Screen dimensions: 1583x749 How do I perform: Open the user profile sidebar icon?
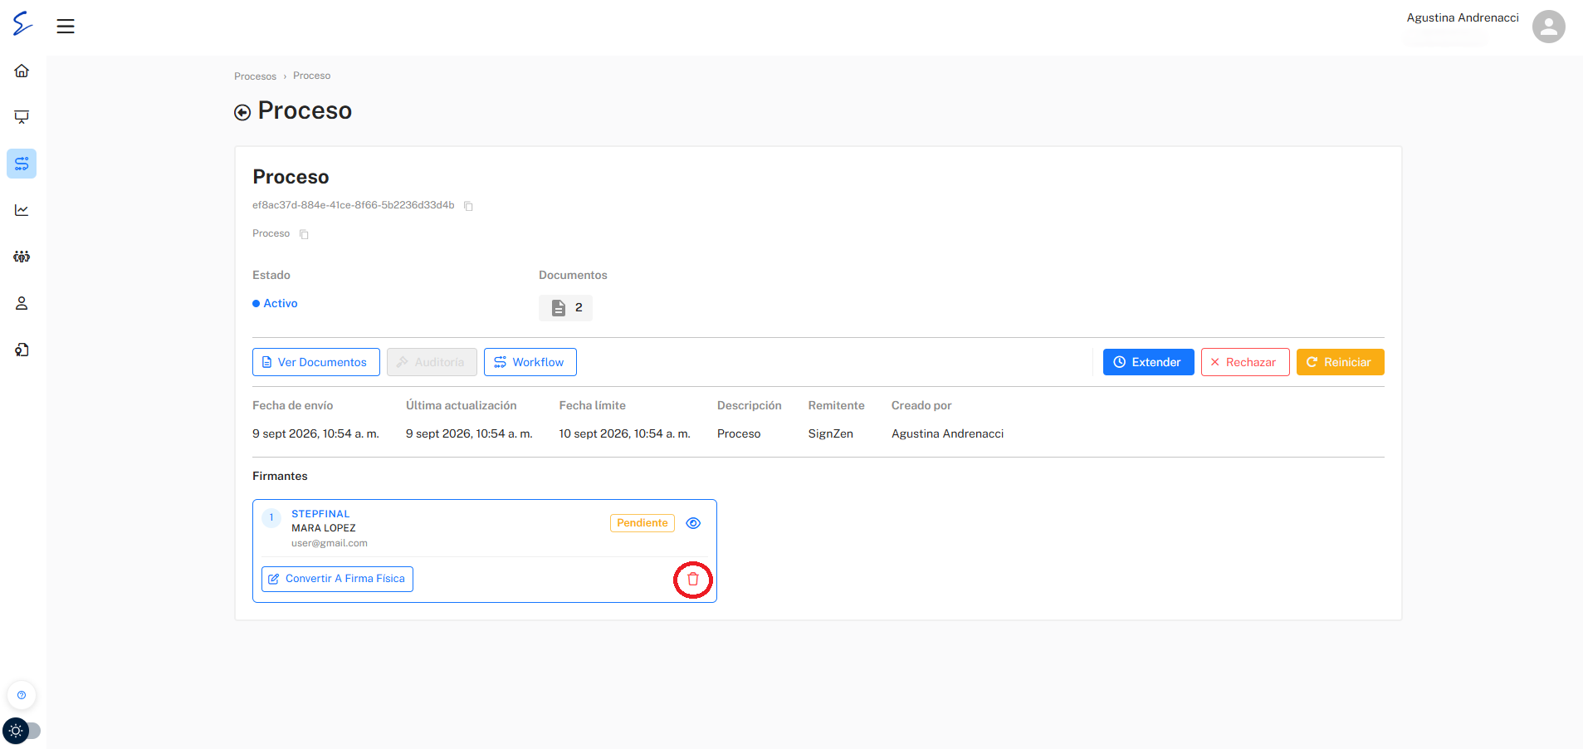(22, 303)
